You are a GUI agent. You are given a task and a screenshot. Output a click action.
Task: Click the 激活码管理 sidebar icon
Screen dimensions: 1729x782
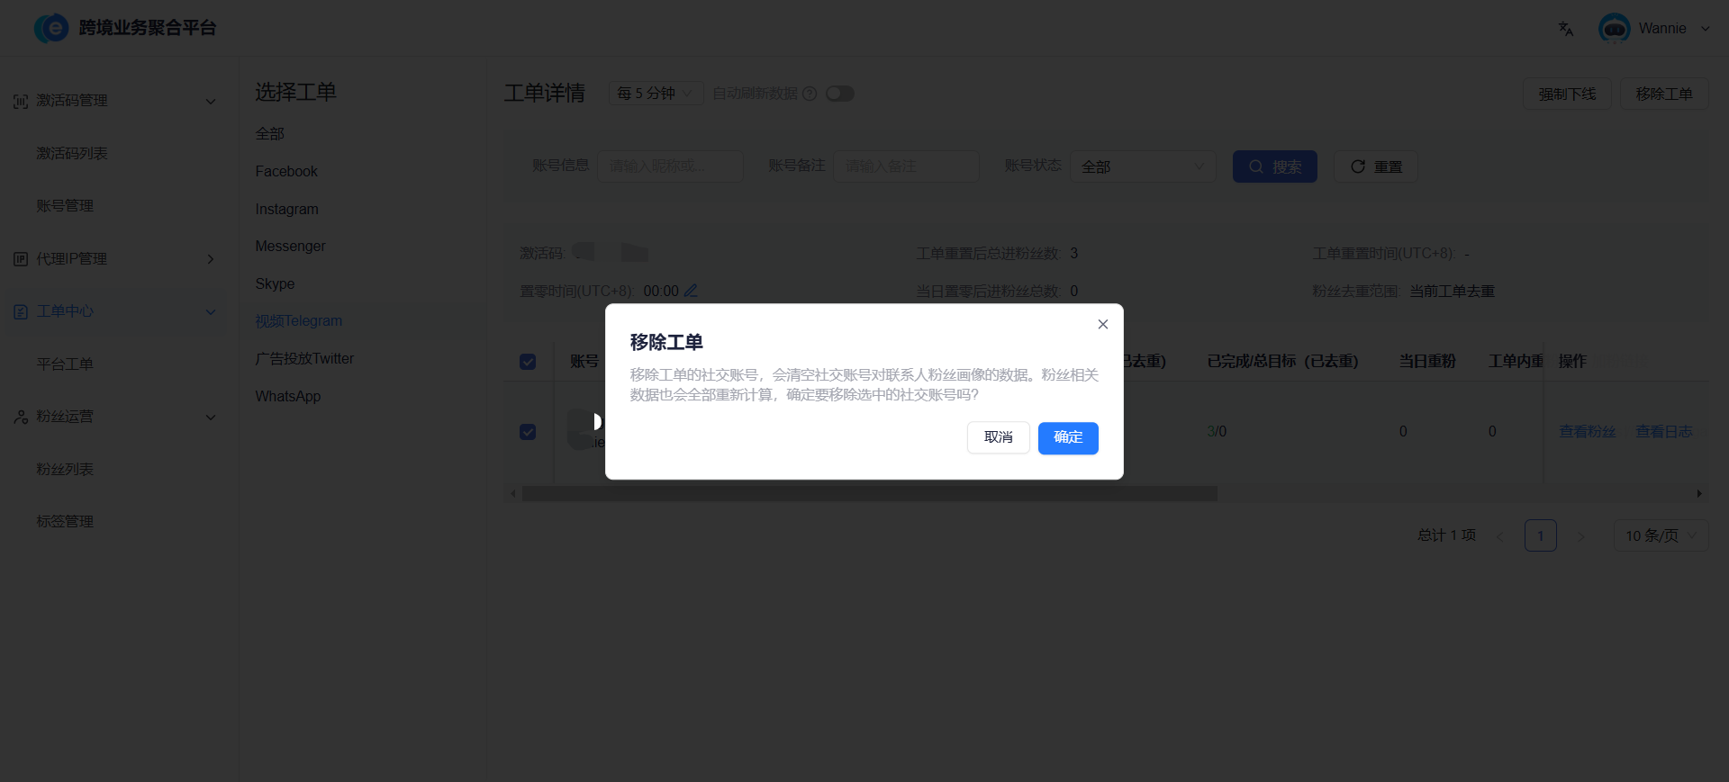click(21, 101)
